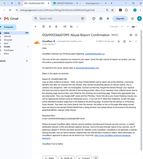Viewport: 143px width, 159px height.
Task: Add emoji reaction to message
Action: click(x=125, y=41)
